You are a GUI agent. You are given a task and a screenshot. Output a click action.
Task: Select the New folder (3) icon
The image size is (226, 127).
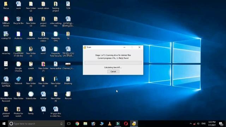[x=31, y=22]
